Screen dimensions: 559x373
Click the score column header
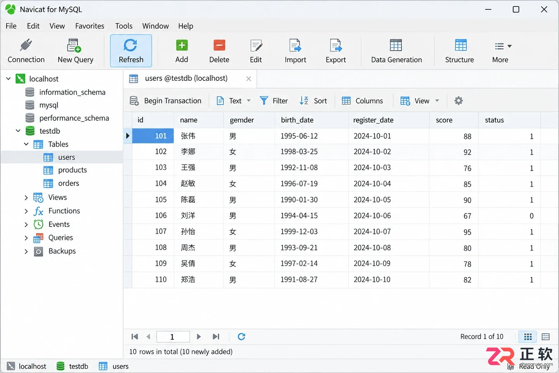click(454, 120)
